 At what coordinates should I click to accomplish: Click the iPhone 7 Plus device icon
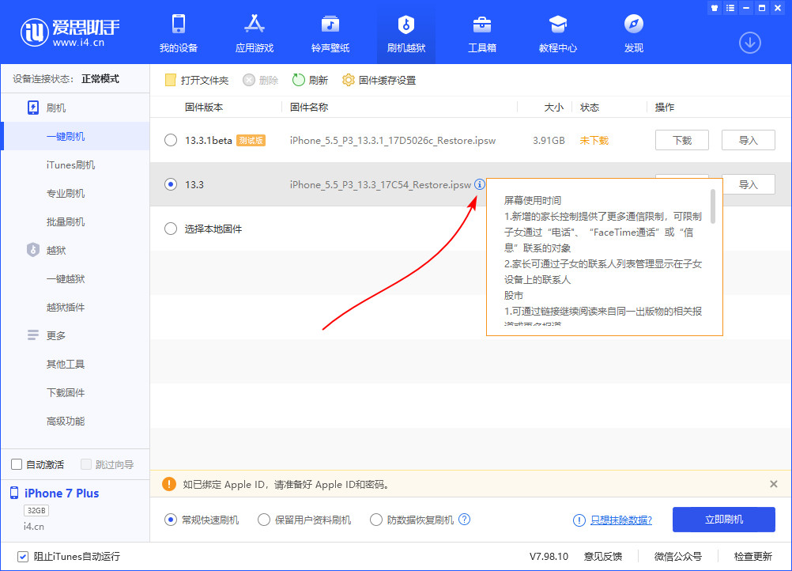pyautogui.click(x=14, y=493)
